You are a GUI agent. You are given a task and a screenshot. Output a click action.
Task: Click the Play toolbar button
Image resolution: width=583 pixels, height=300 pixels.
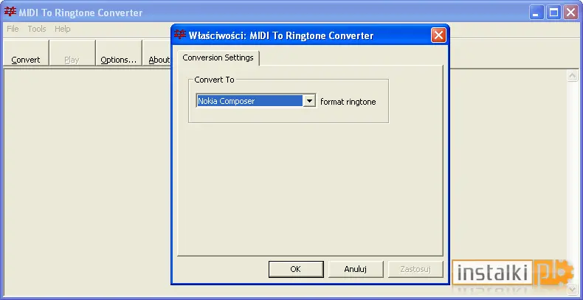72,53
